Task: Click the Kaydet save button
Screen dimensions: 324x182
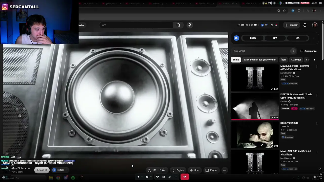Action: tap(211, 170)
